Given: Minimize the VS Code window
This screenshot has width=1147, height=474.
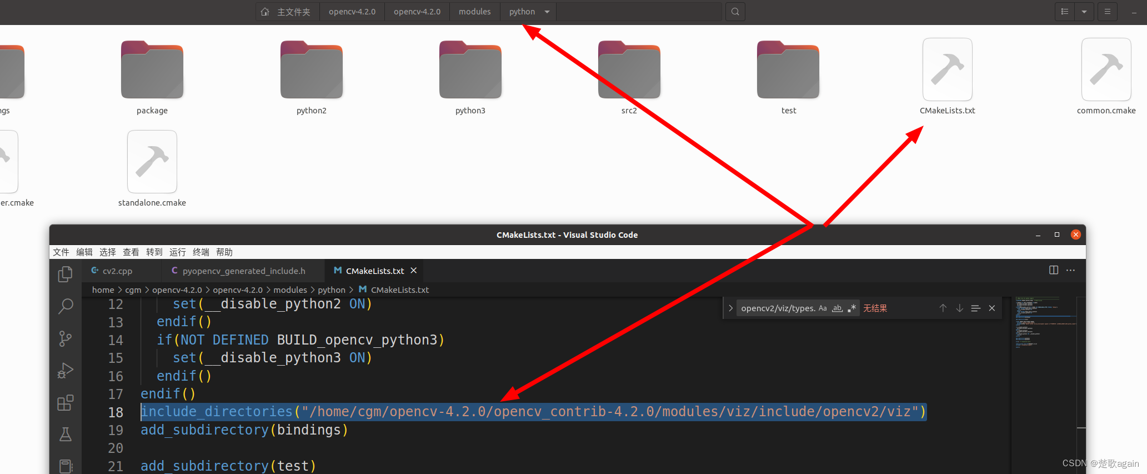Looking at the screenshot, I should tap(1038, 234).
